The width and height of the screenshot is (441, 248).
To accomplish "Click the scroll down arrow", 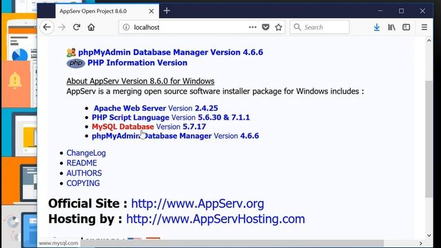I will pyautogui.click(x=429, y=236).
